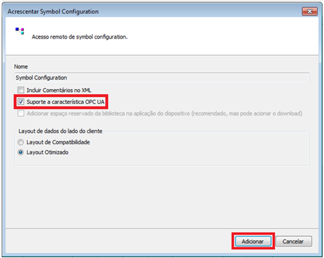324x258 pixels.
Task: Confirm with the Adicionar button
Action: click(x=253, y=241)
